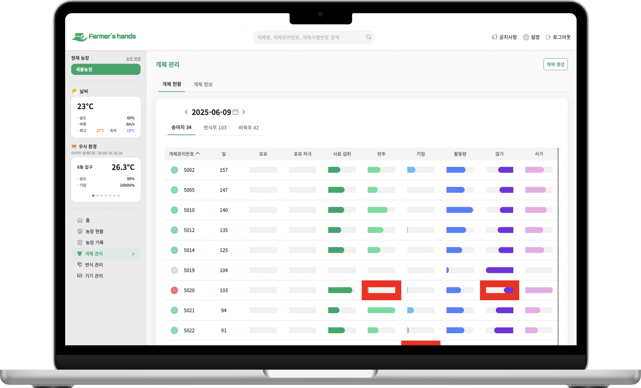
Task: Click the 2025-06-09 date text
Action: (x=211, y=112)
